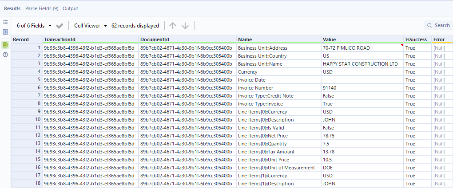Click the '13.78' value cell
Image resolution: width=453 pixels, height=188 pixels.
tap(362, 152)
